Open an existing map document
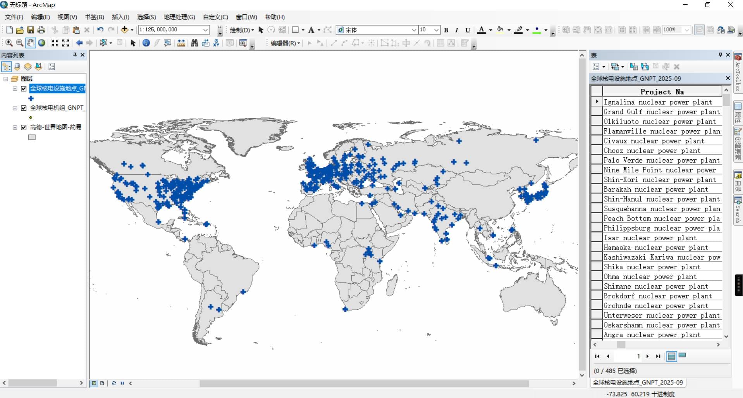This screenshot has width=743, height=398. (20, 30)
